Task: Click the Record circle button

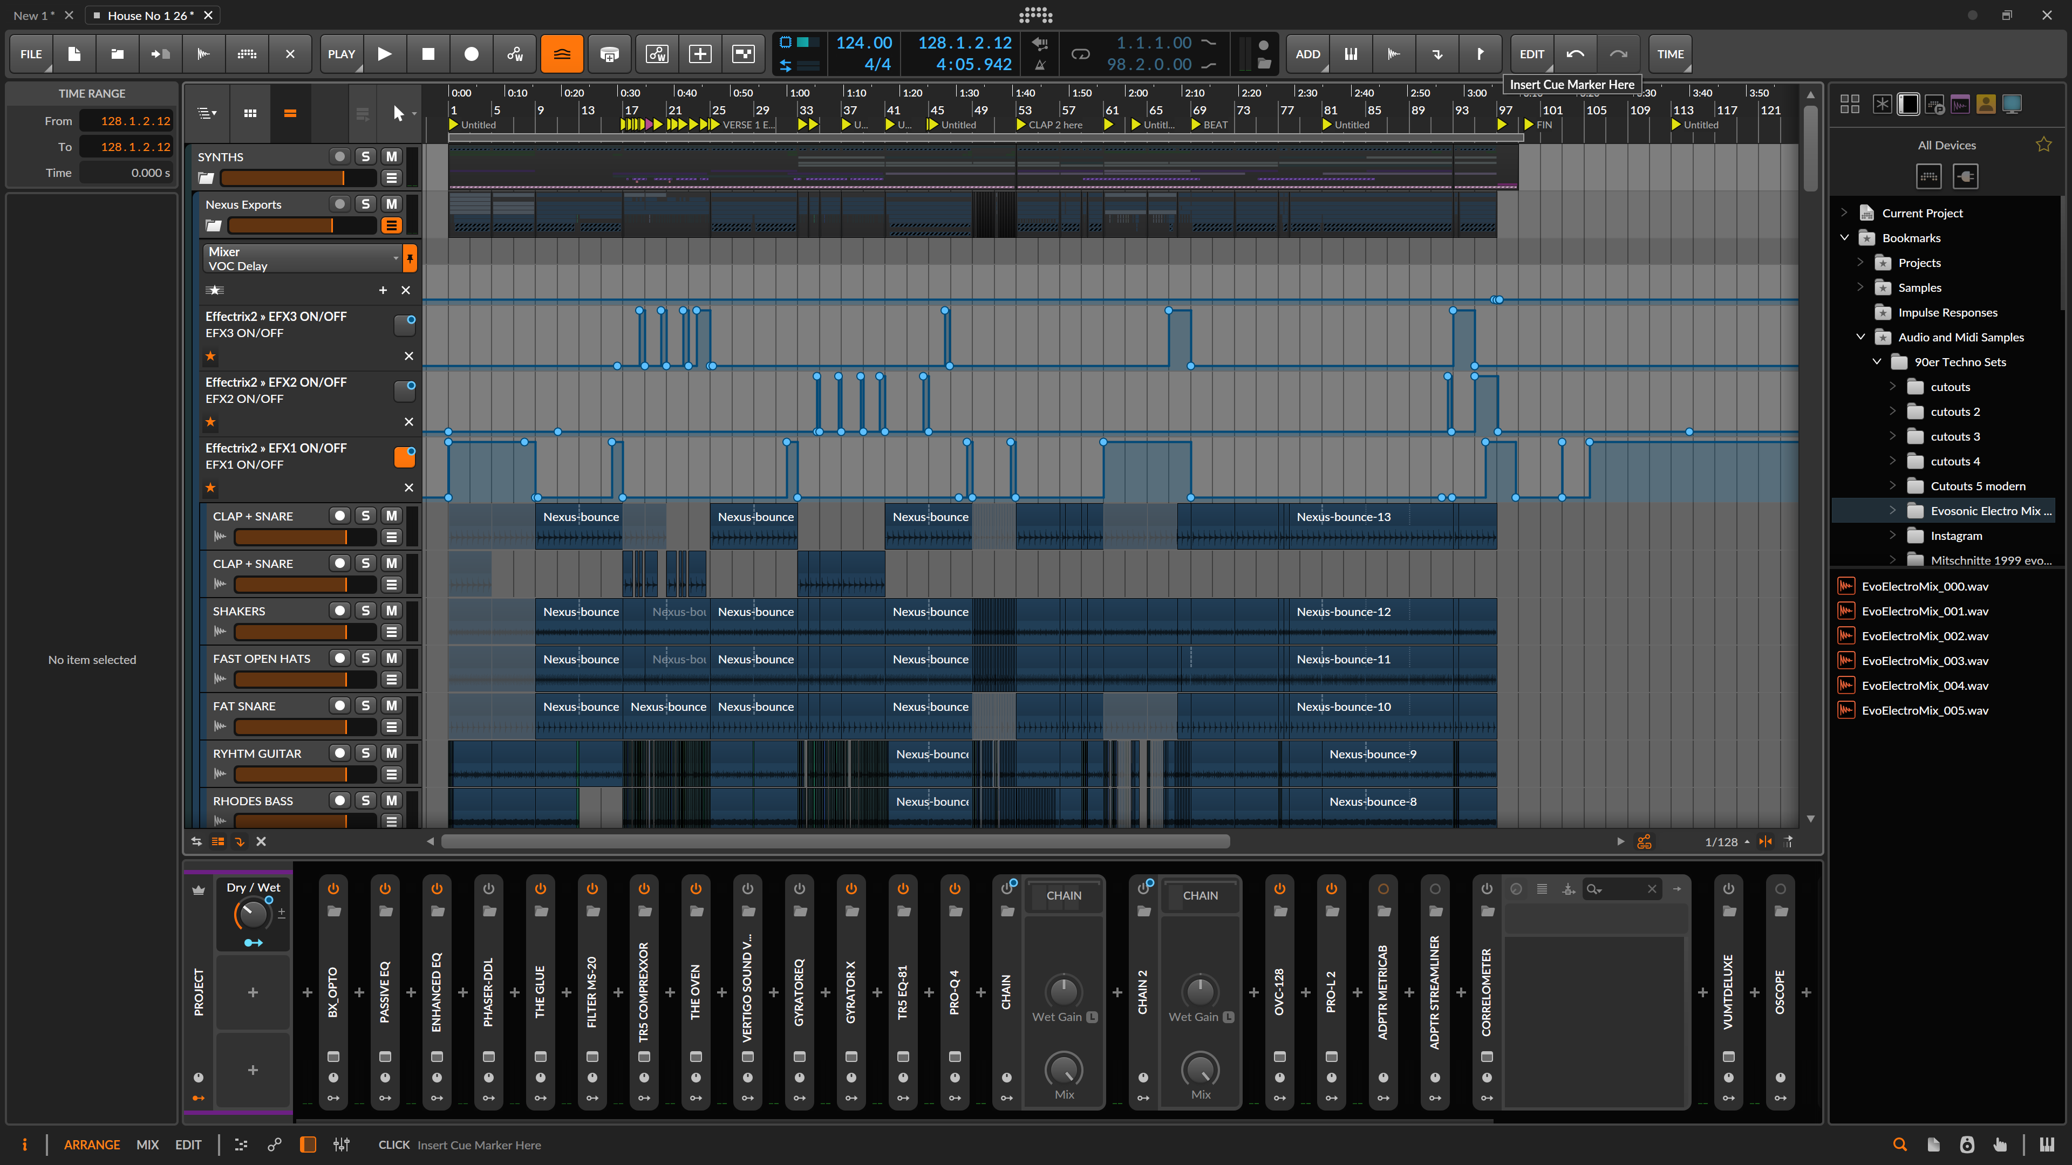Action: click(472, 54)
